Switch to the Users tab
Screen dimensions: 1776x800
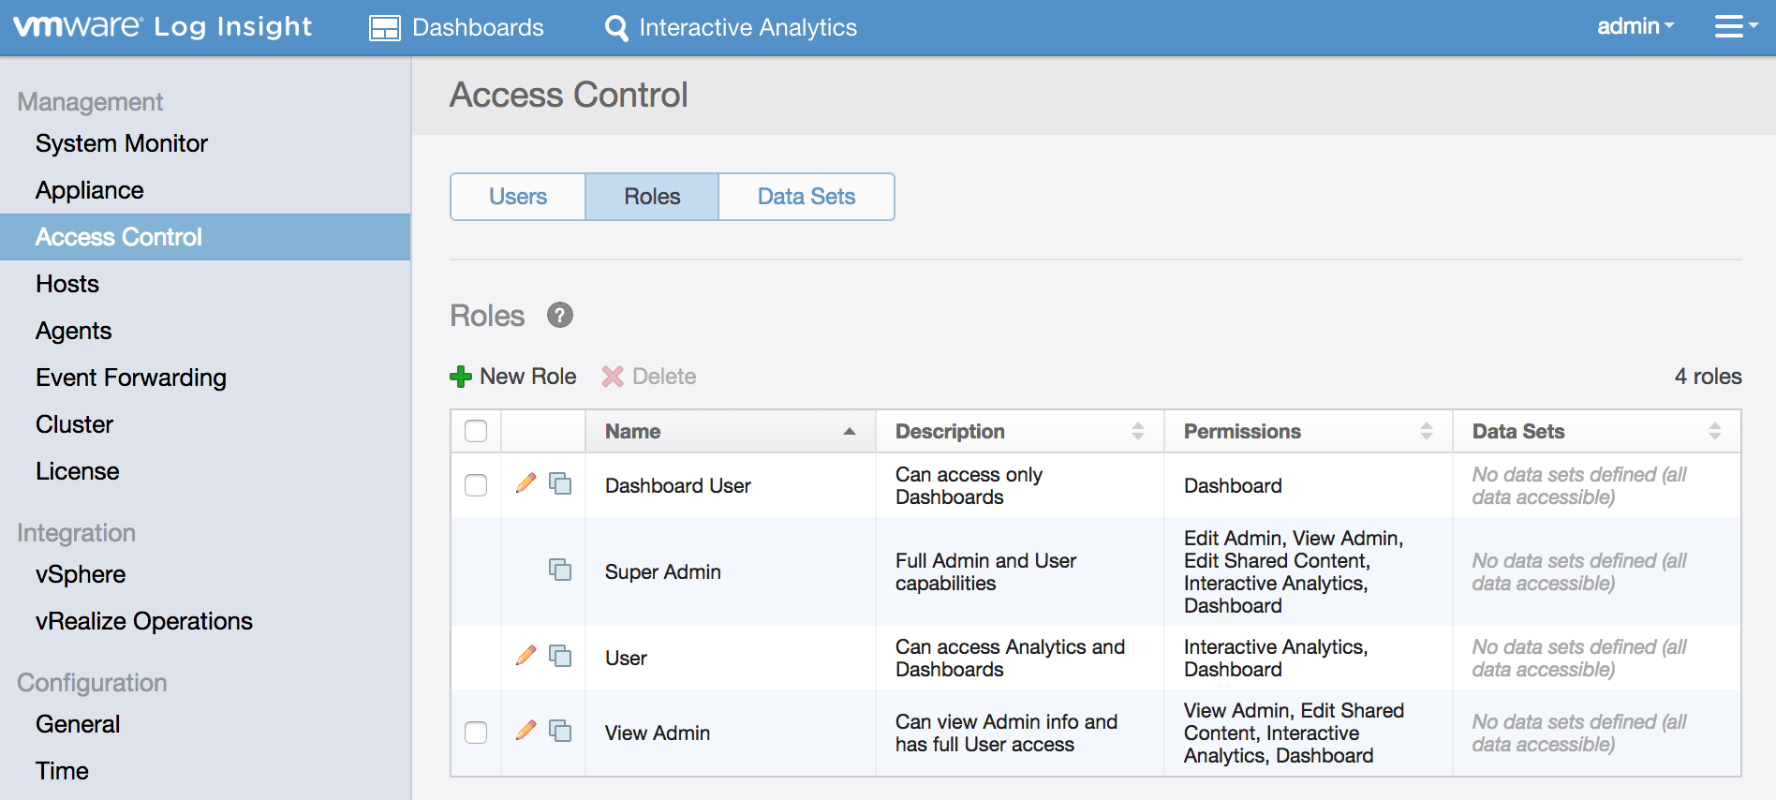(518, 197)
